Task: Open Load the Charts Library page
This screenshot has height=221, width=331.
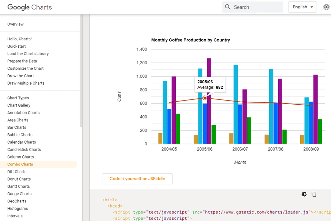Action: [28, 54]
